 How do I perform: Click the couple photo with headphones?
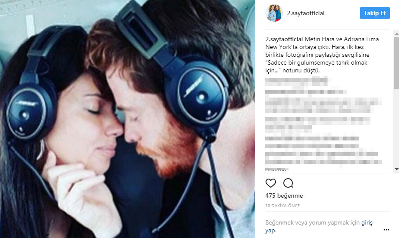tap(127, 119)
